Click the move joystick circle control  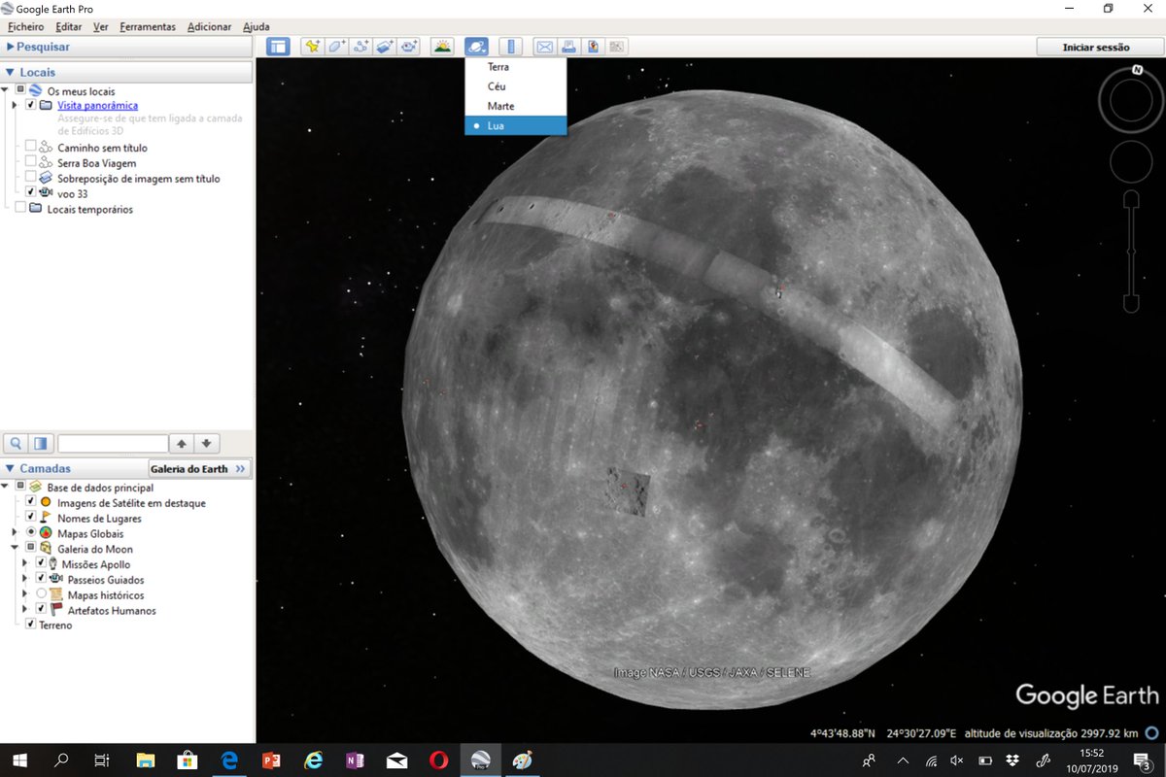tap(1131, 161)
